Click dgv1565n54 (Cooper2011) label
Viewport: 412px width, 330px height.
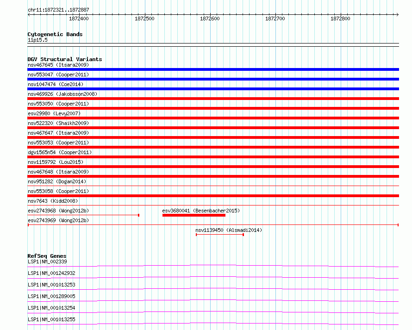[60, 152]
